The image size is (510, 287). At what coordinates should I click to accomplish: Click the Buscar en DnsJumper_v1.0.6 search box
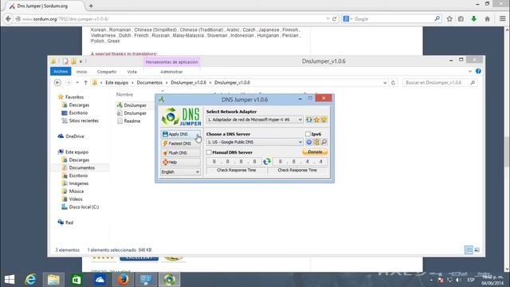click(x=440, y=83)
